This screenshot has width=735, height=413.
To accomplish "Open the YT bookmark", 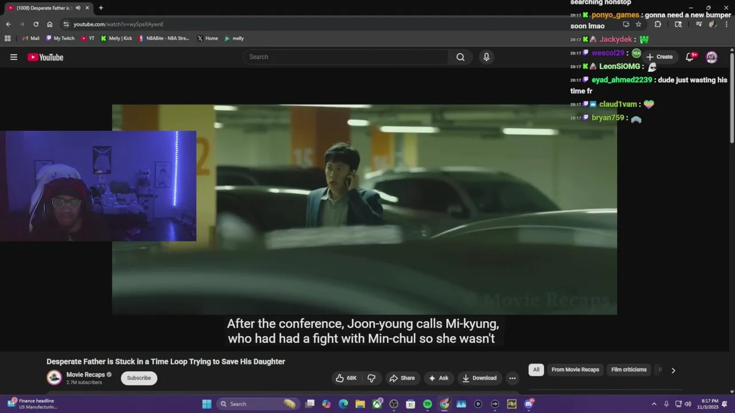I will tap(88, 38).
